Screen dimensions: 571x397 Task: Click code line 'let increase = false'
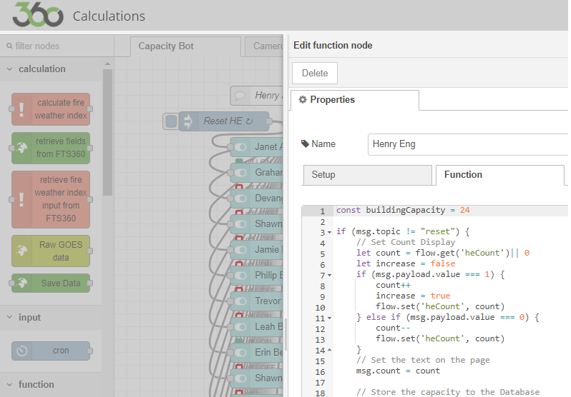pos(406,263)
